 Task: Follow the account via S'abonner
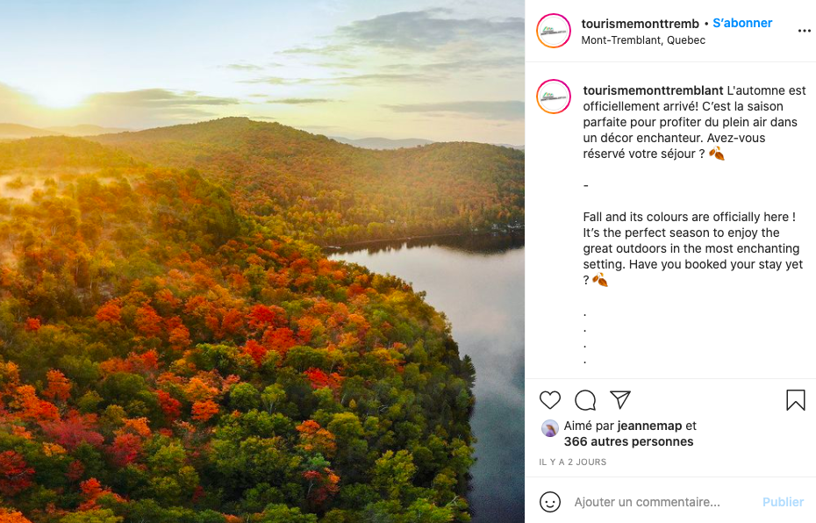coord(742,23)
